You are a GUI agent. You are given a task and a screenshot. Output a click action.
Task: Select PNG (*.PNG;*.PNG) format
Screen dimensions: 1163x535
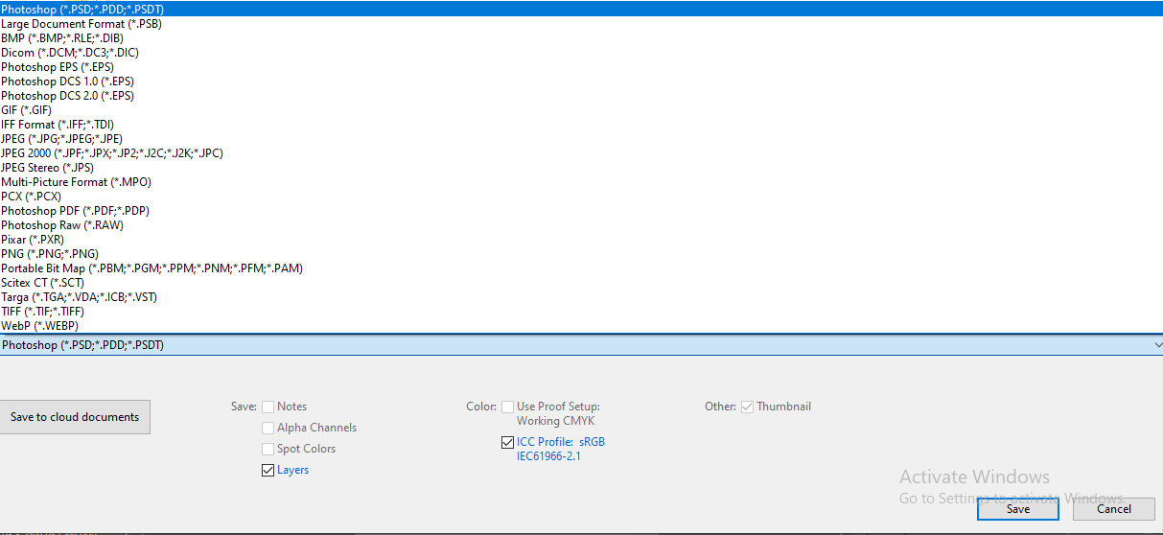[x=581, y=253]
